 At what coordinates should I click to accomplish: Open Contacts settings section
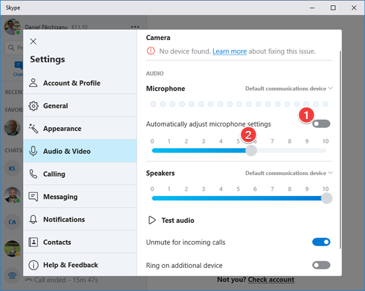80,242
